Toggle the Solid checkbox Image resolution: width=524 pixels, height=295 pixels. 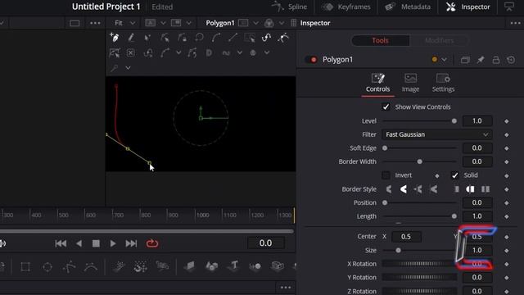454,175
